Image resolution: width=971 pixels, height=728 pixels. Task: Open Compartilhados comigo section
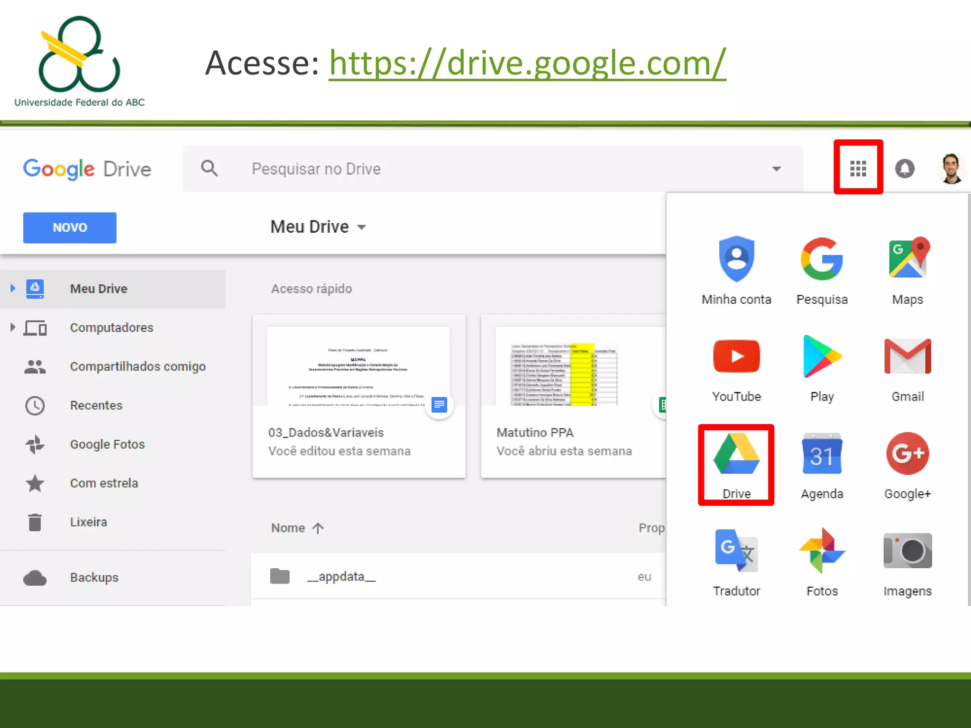point(112,366)
